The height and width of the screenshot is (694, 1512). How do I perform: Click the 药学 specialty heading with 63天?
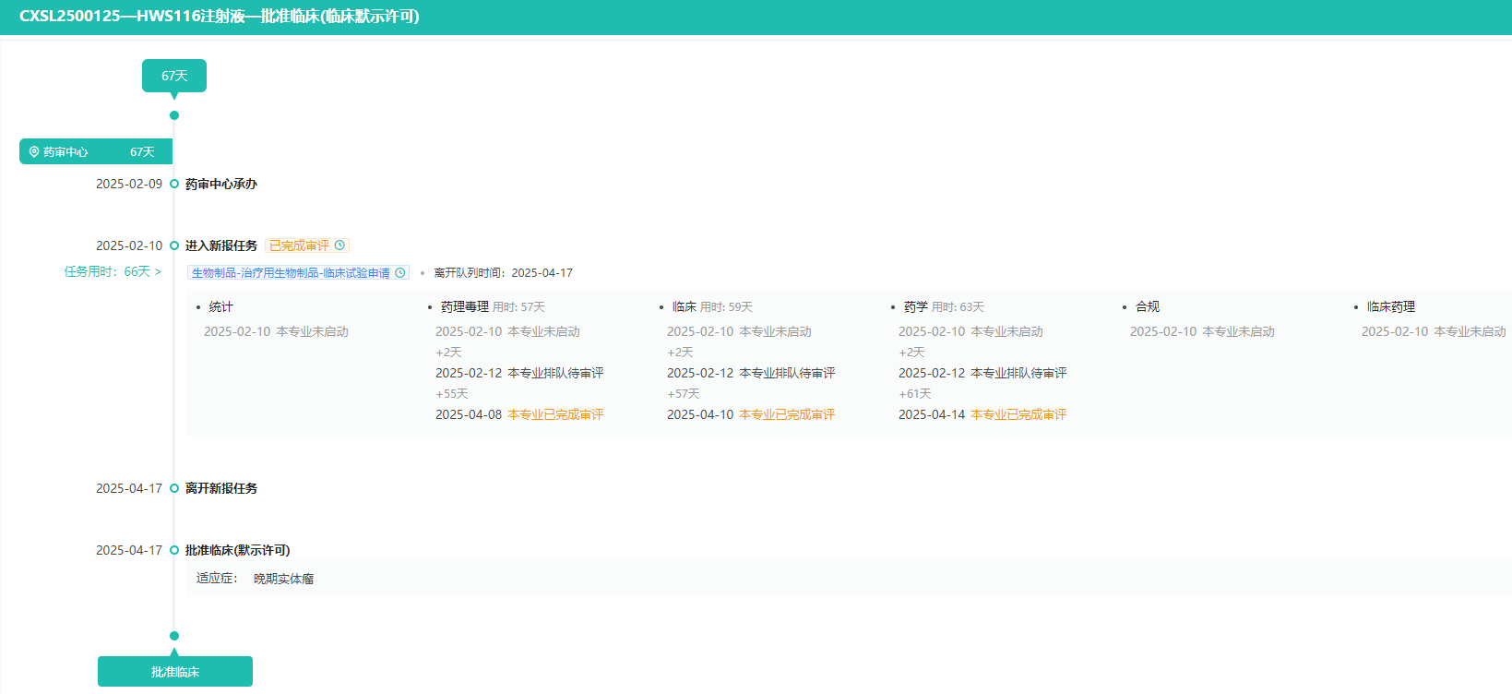tap(916, 307)
